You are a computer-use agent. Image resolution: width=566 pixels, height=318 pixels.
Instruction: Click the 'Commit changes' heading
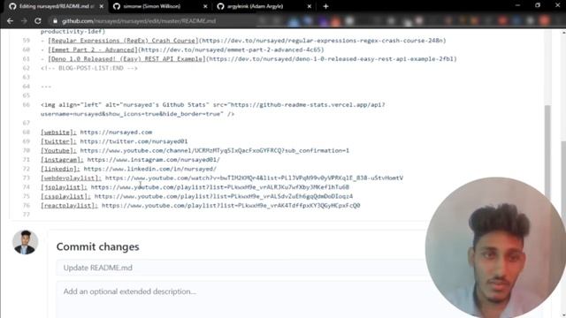coord(97,246)
